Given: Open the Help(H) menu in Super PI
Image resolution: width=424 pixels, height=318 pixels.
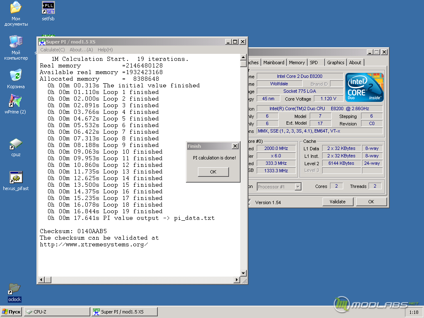Looking at the screenshot, I should 105,50.
